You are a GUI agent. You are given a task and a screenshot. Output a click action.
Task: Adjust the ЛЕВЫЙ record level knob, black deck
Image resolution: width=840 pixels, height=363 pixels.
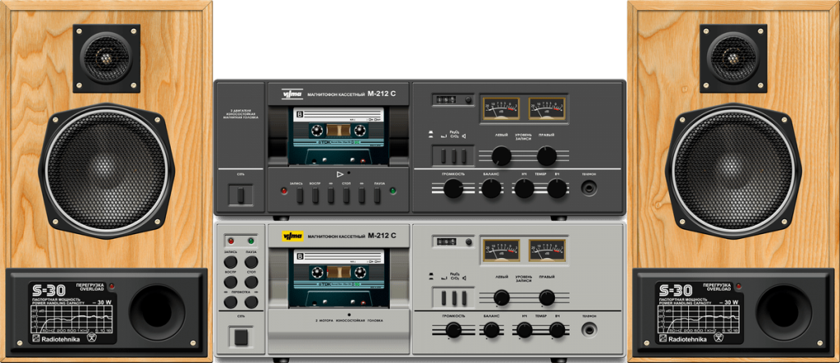pos(502,156)
